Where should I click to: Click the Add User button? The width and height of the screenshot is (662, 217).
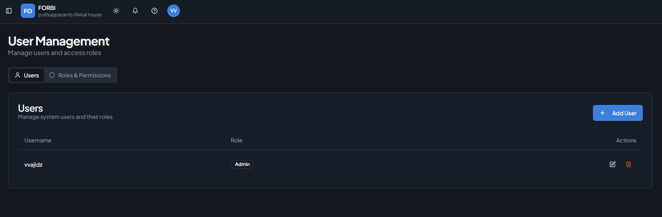pyautogui.click(x=618, y=113)
